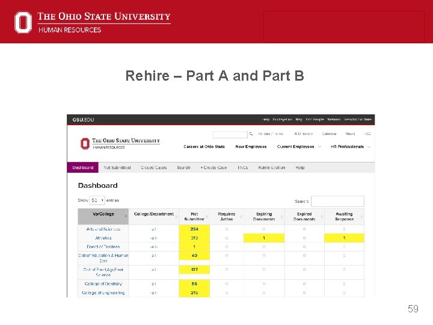
Task: Open the Help tab in gray navigation
Action: 300,167
